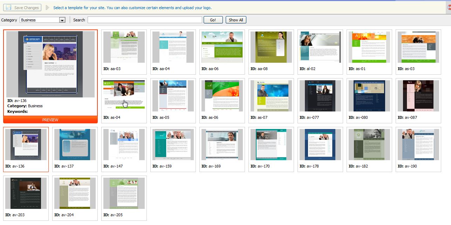Click the orange PREVIEW bar

[50, 120]
